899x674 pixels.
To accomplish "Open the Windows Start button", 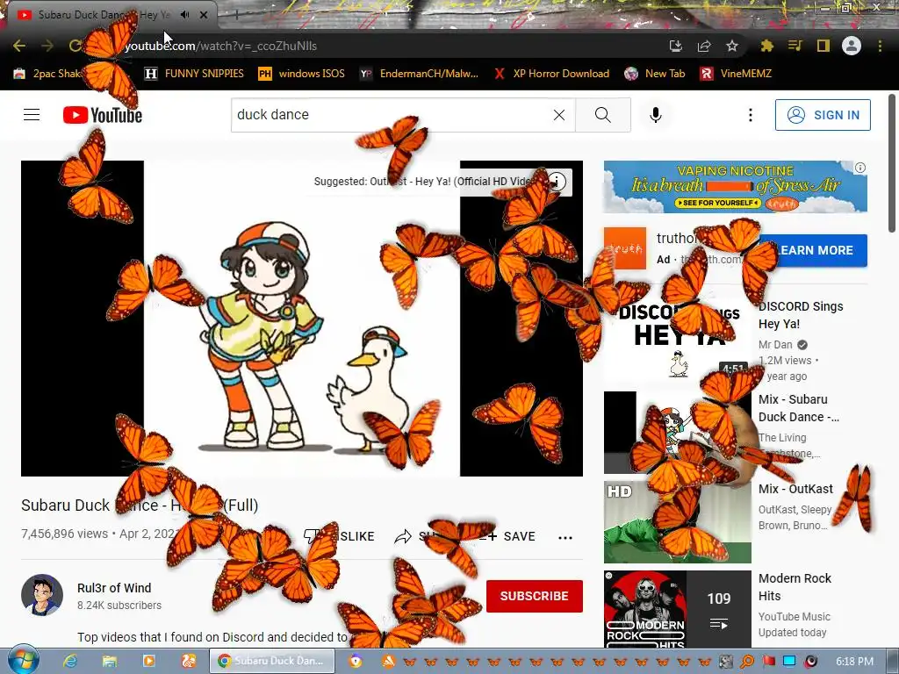I will [22, 661].
